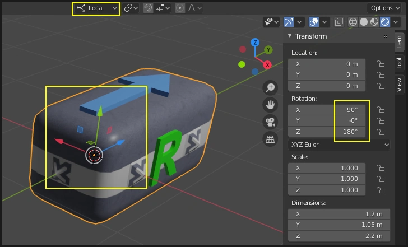Toggle the camera view icon
Image resolution: width=408 pixels, height=247 pixels.
271,122
